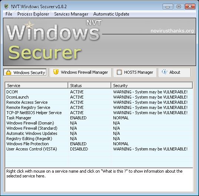The height and width of the screenshot is (196, 199).
Task: Click the lock icon on Windows Security tab
Action: [x=9, y=73]
